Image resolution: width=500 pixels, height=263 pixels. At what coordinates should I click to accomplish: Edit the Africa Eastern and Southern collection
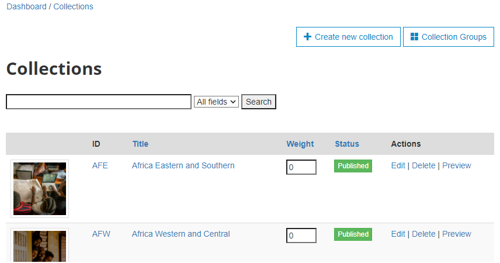(x=398, y=165)
